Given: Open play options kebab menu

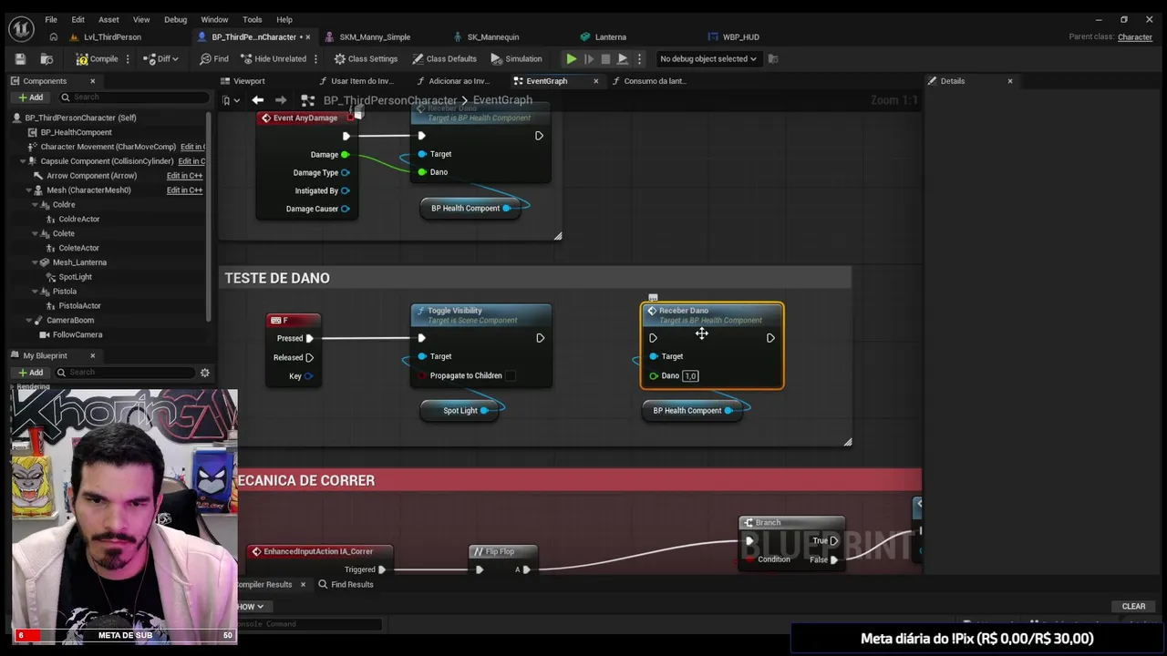Looking at the screenshot, I should pyautogui.click(x=639, y=58).
